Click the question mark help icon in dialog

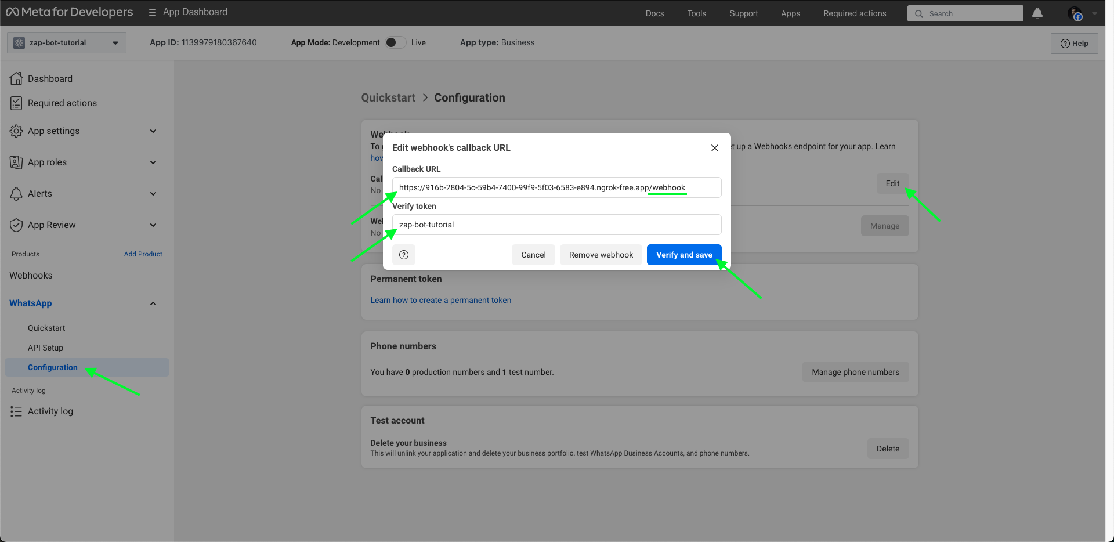404,255
